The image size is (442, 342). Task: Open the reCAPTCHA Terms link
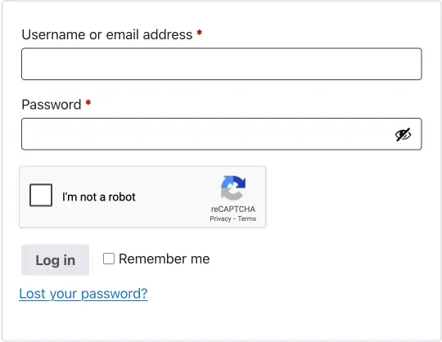pos(247,218)
